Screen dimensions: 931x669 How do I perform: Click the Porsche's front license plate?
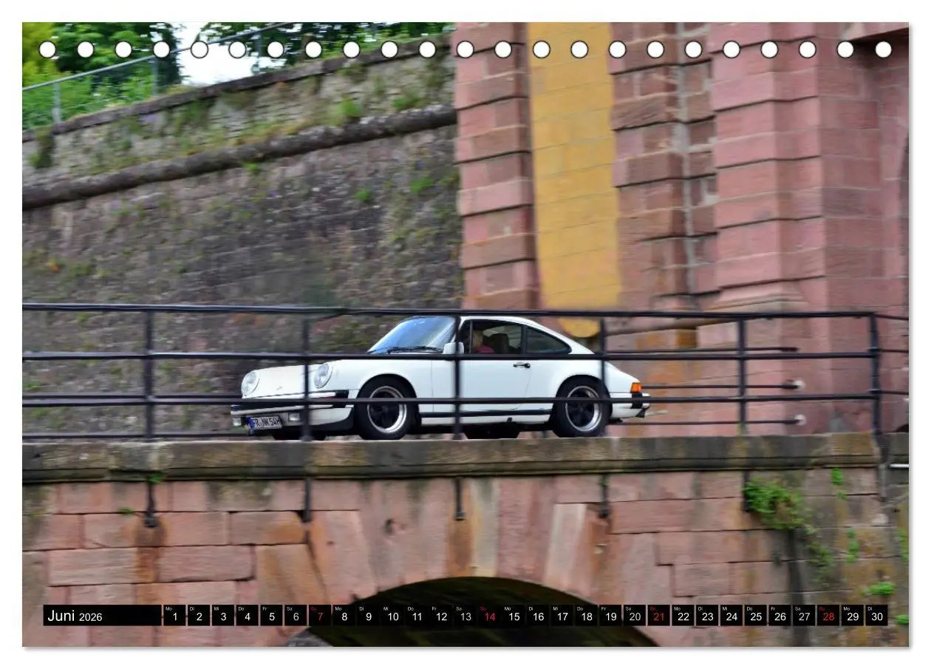(265, 423)
